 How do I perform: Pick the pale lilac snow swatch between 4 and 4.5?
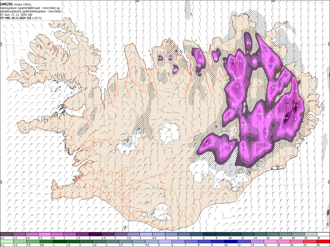point(146,234)
